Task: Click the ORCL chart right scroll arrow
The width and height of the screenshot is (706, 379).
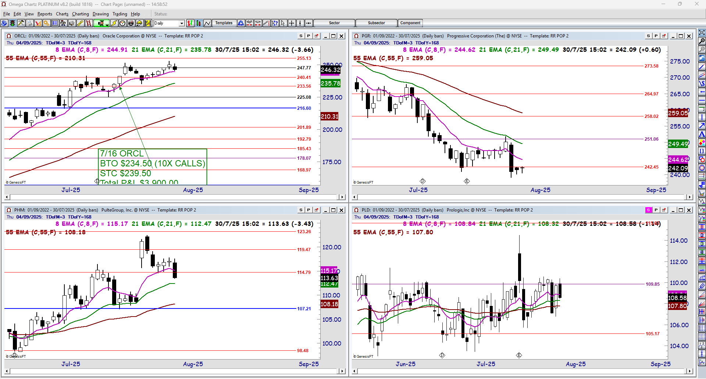Action: (342, 197)
